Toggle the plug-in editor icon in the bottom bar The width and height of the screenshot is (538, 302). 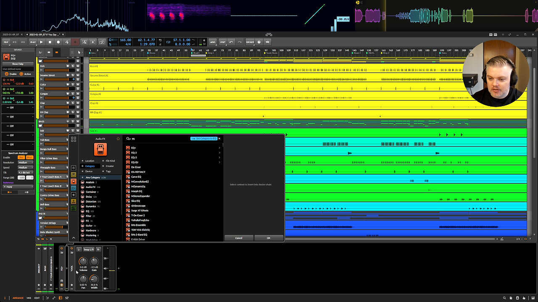60,298
